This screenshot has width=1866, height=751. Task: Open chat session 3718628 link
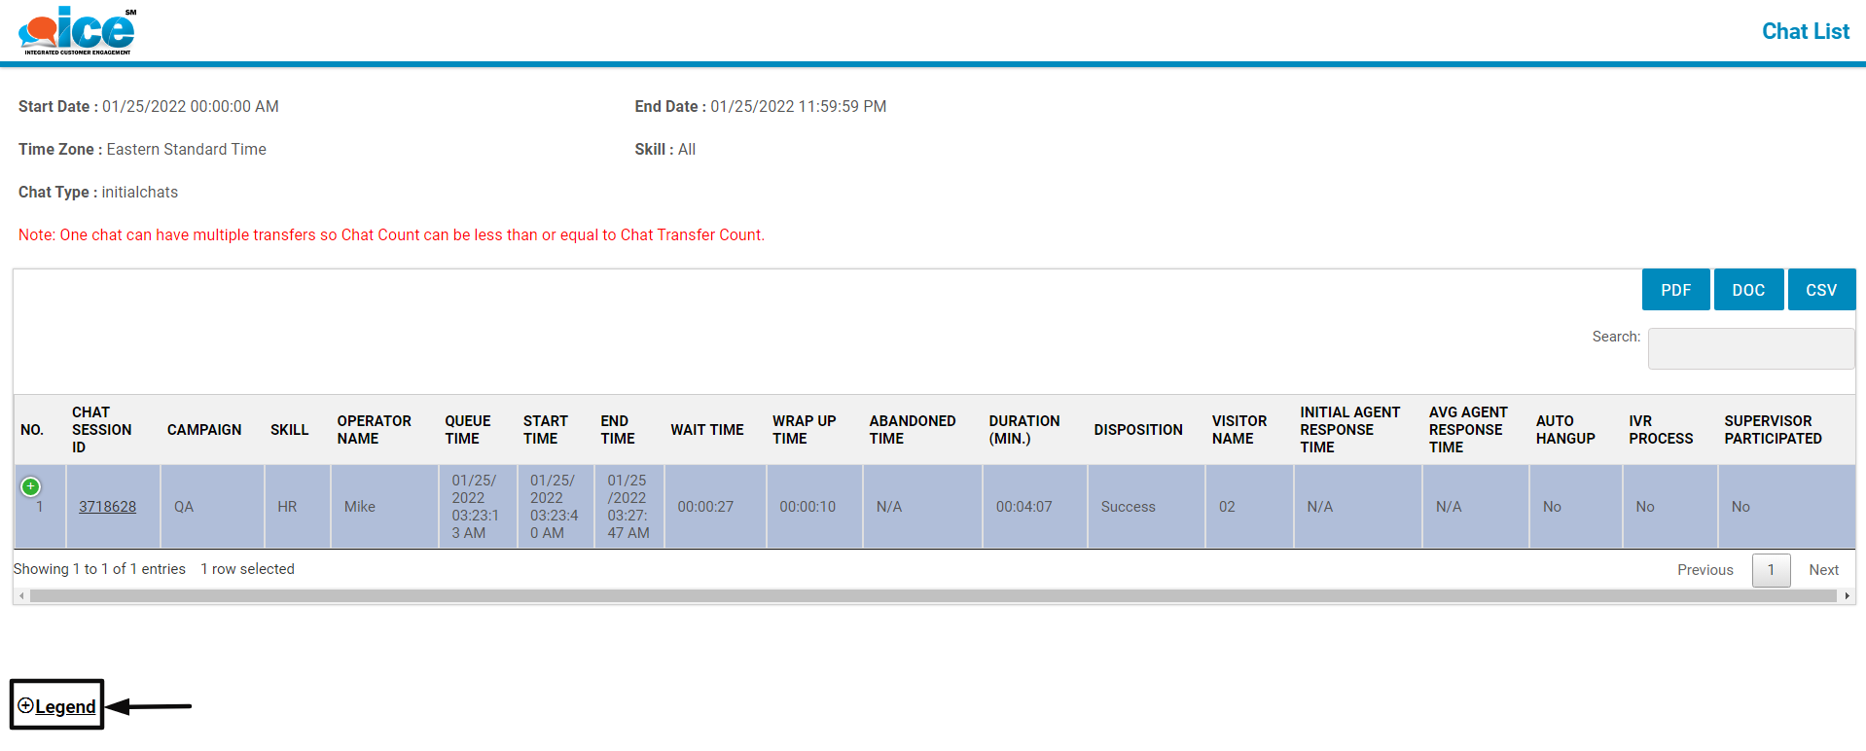click(107, 507)
